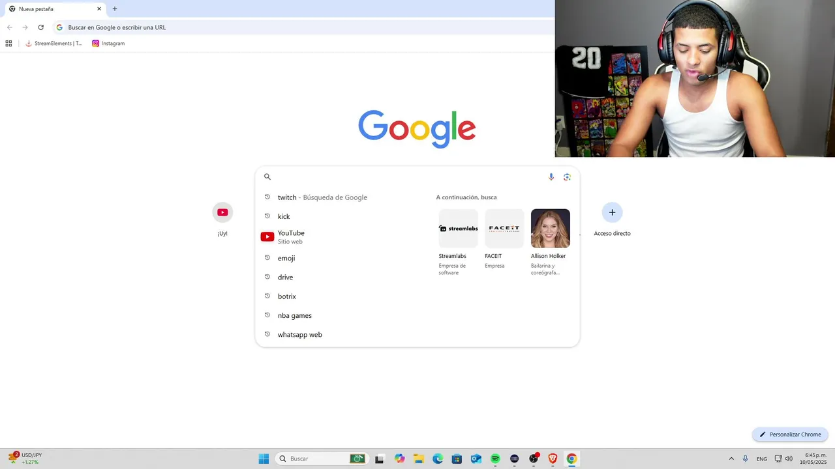Screen dimensions: 835x469
Task: Go back with the back arrow
Action: pyautogui.click(x=10, y=27)
